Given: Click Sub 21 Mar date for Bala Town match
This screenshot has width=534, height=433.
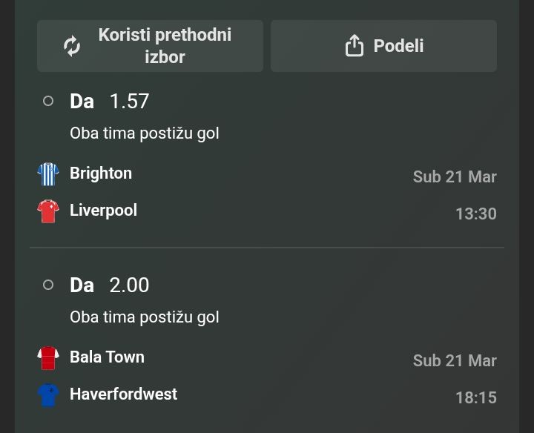Looking at the screenshot, I should pos(455,361).
